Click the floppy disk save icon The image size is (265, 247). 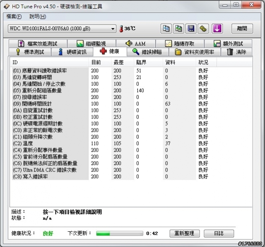pyautogui.click(x=191, y=29)
